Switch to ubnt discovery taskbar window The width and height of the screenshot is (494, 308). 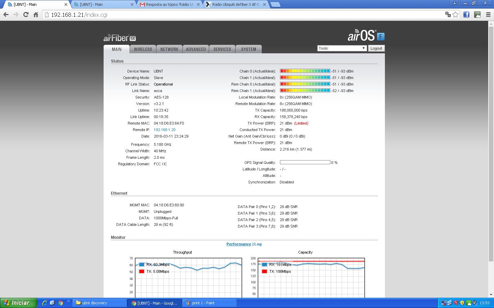click(x=99, y=303)
